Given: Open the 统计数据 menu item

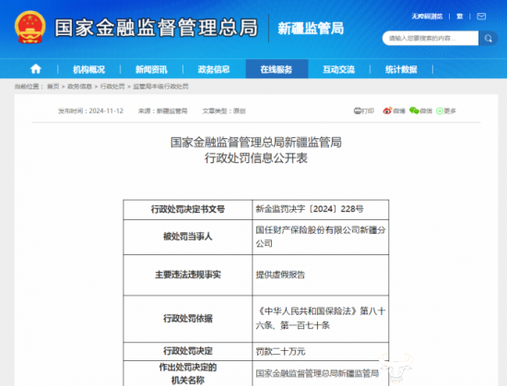Looking at the screenshot, I should coord(401,69).
